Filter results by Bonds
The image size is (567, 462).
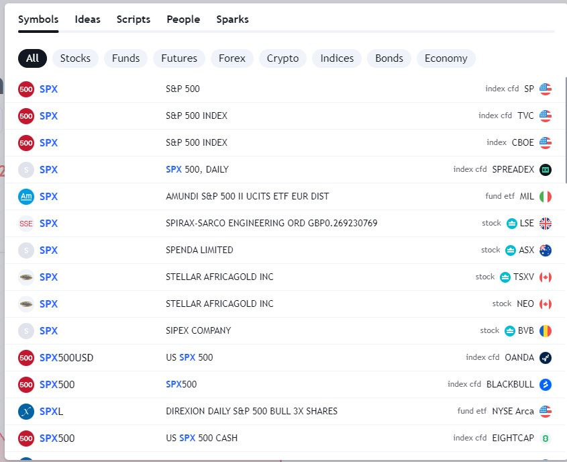click(389, 58)
